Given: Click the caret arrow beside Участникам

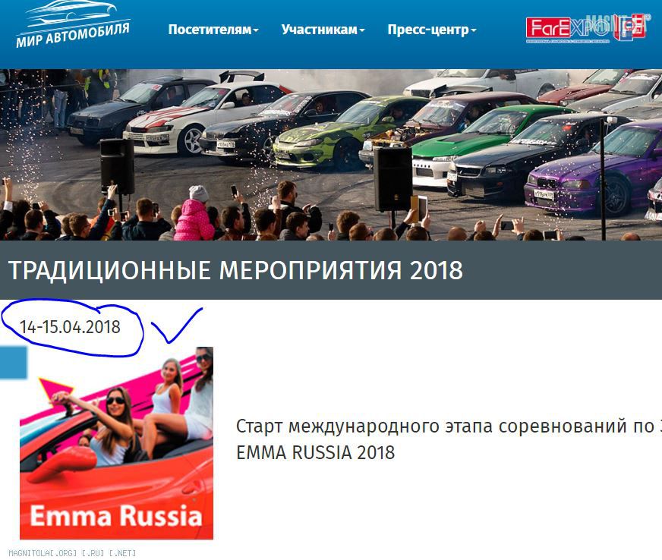Looking at the screenshot, I should pos(362,30).
